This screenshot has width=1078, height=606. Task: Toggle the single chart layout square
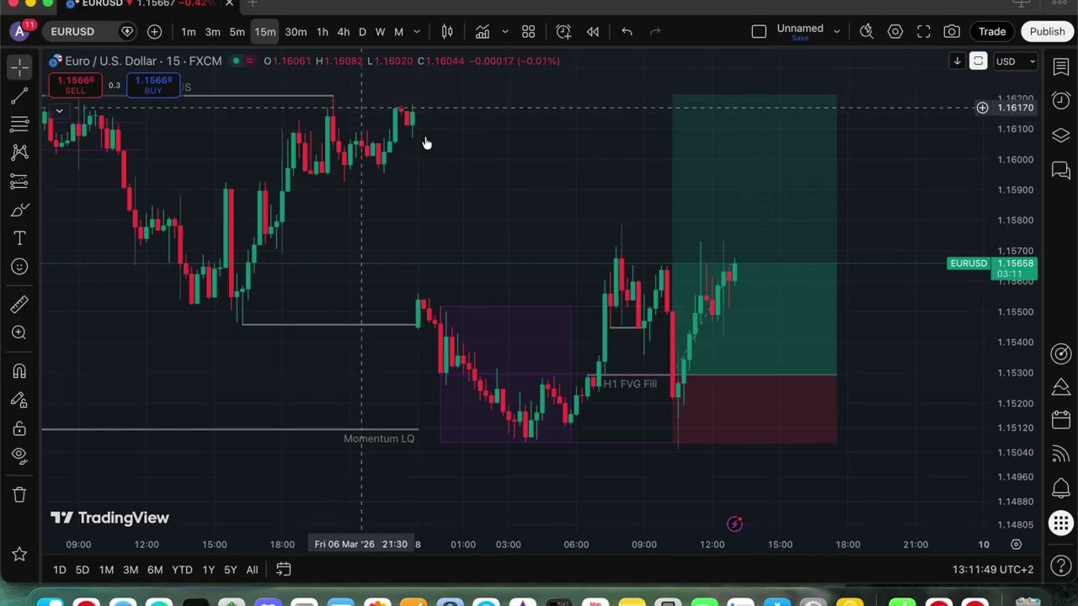point(759,32)
